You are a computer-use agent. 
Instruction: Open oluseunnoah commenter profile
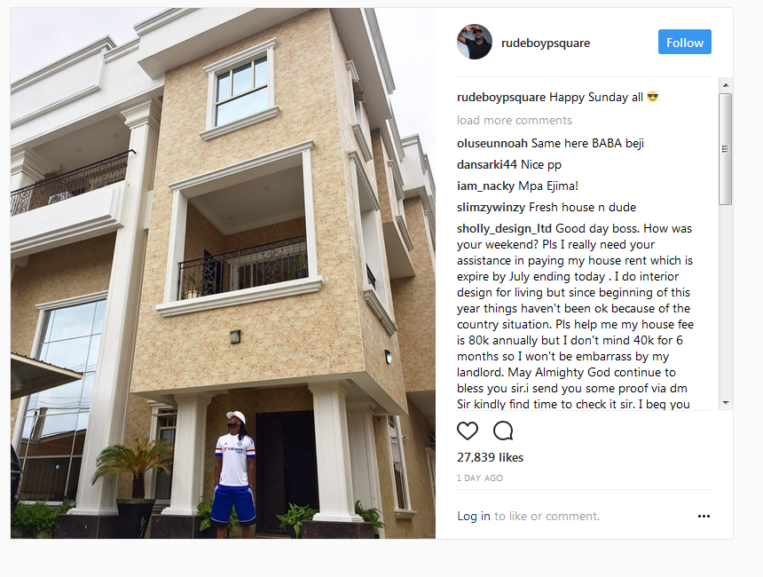tap(492, 143)
